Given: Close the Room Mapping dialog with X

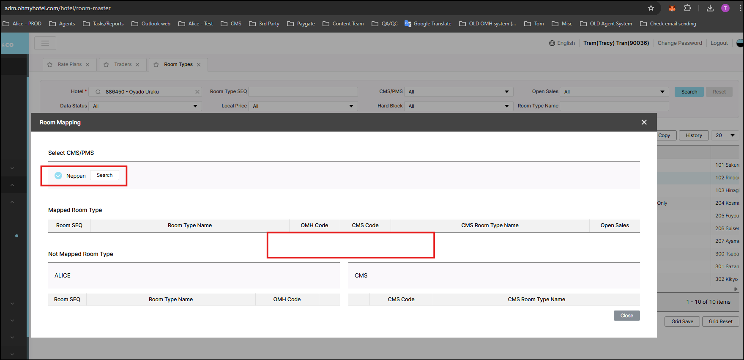Looking at the screenshot, I should pos(644,122).
